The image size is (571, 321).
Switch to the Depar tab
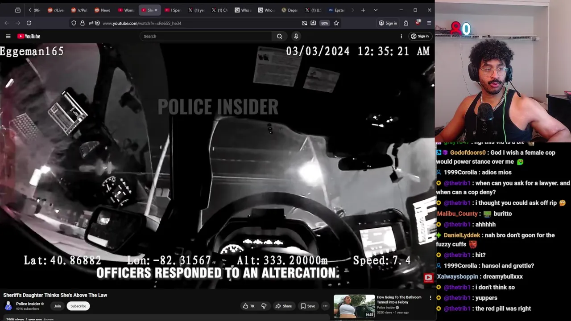[290, 10]
